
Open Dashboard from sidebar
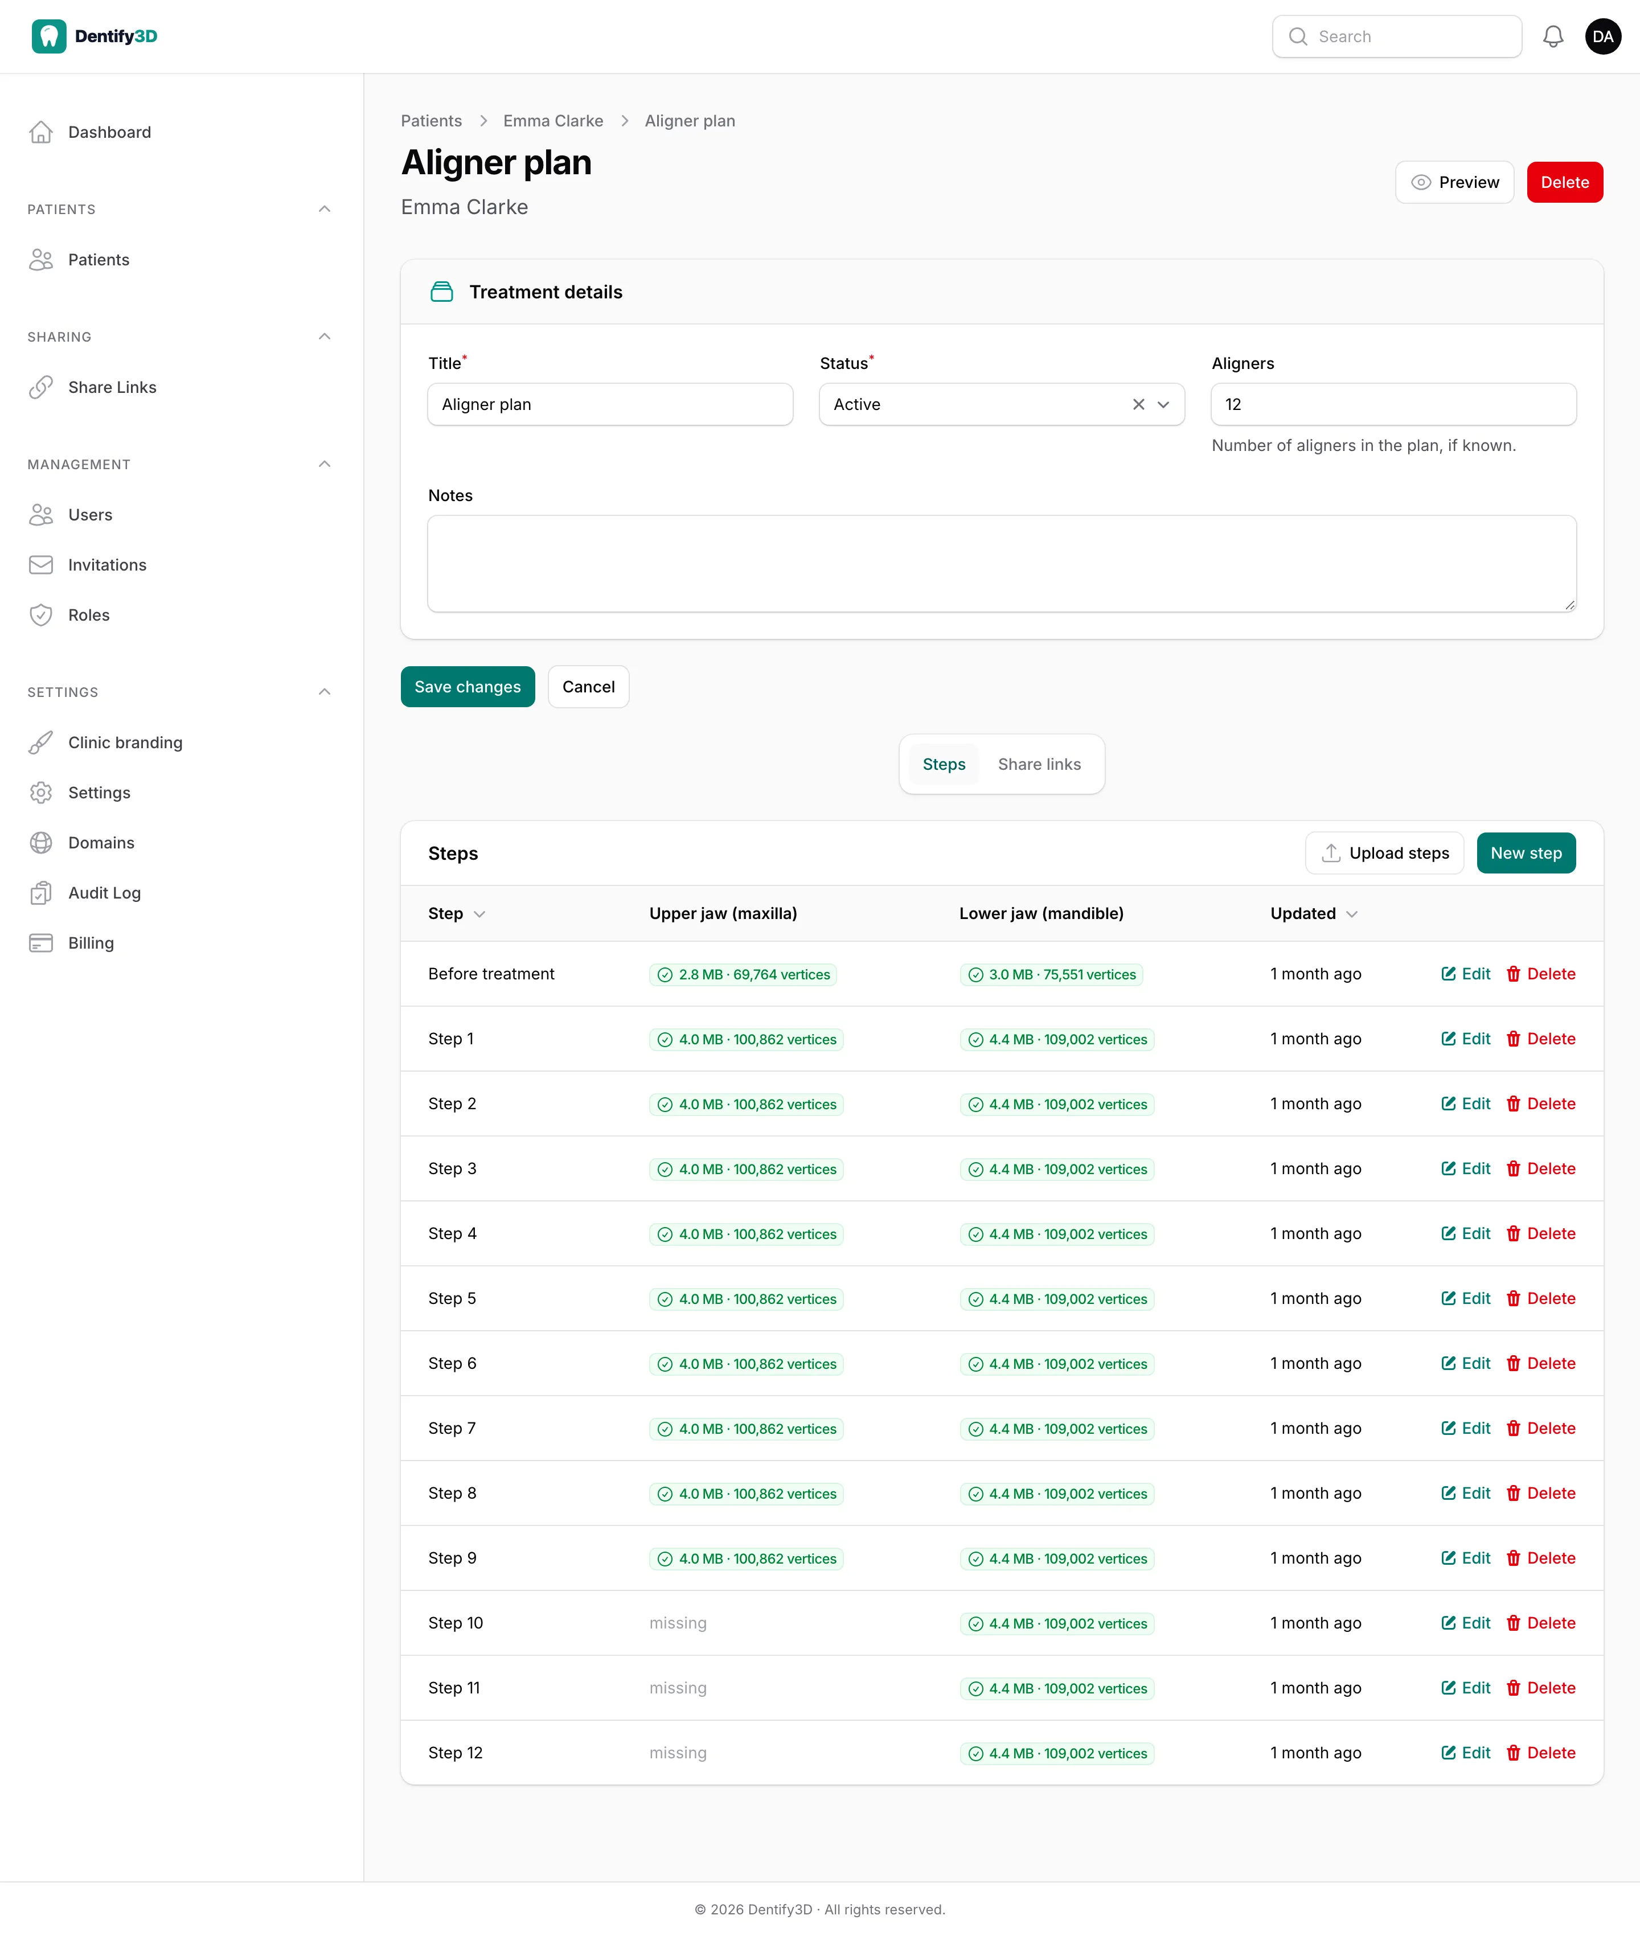109,132
